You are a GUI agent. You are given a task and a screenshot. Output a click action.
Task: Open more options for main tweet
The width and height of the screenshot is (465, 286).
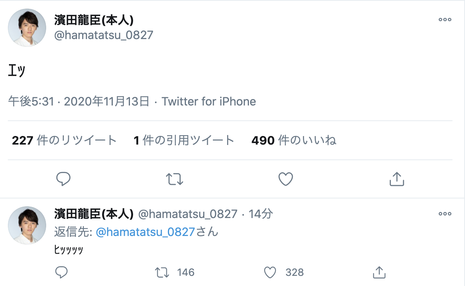click(445, 20)
